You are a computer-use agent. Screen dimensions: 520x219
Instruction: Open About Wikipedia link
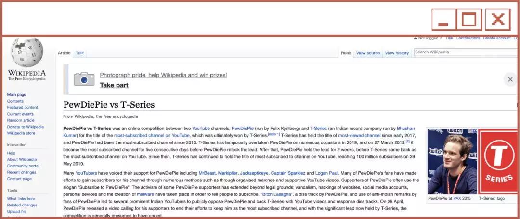(x=22, y=159)
